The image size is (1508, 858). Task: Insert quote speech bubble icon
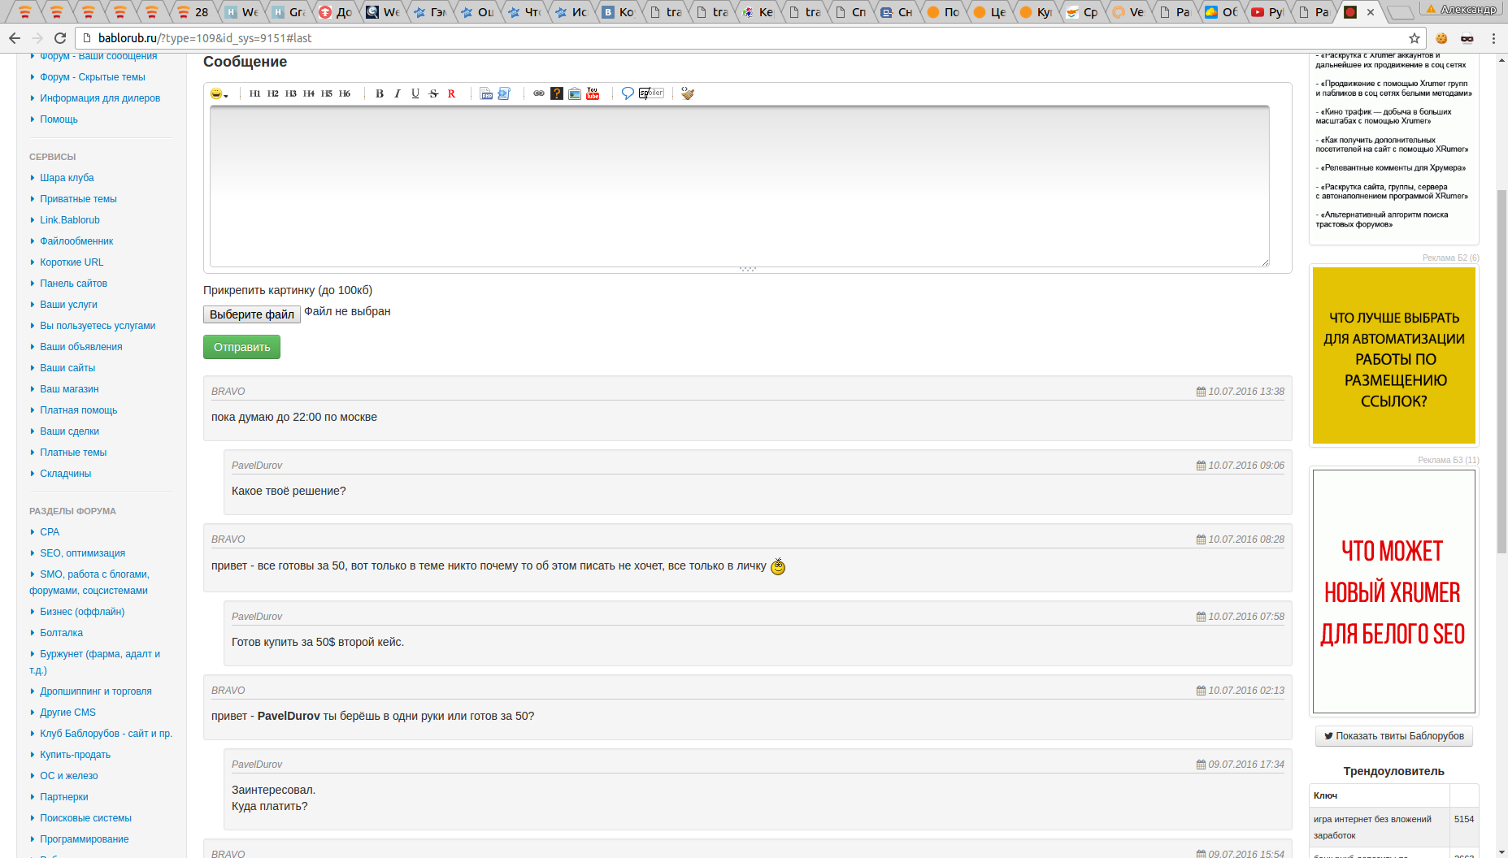click(628, 93)
